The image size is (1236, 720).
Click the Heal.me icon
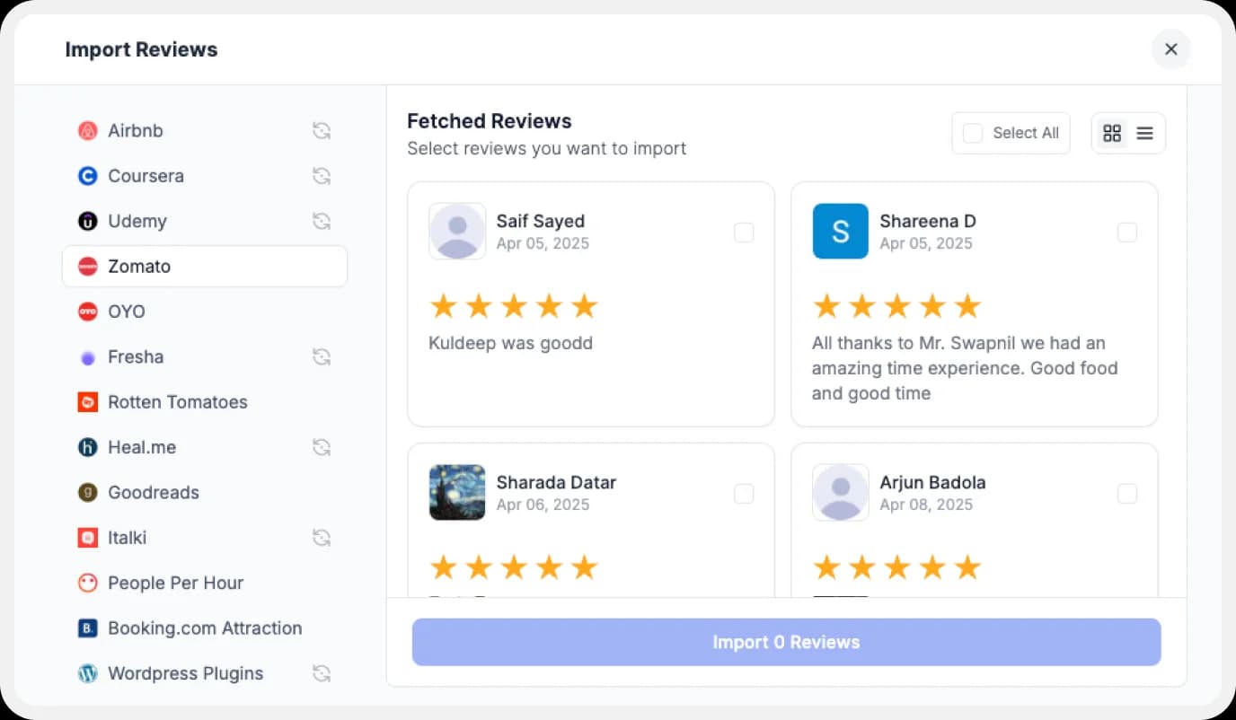[x=87, y=447]
